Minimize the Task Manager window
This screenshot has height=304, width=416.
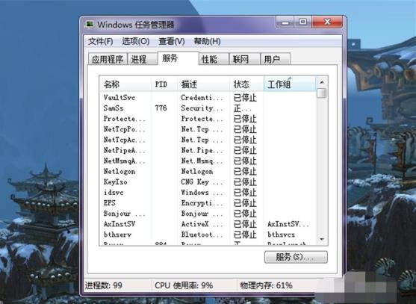(x=285, y=22)
